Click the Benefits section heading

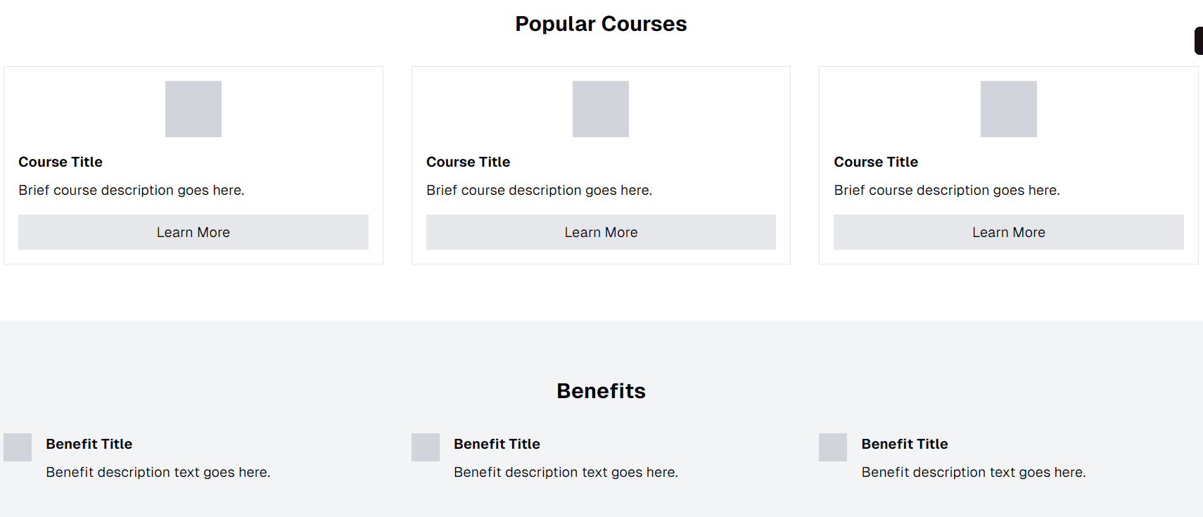click(601, 391)
